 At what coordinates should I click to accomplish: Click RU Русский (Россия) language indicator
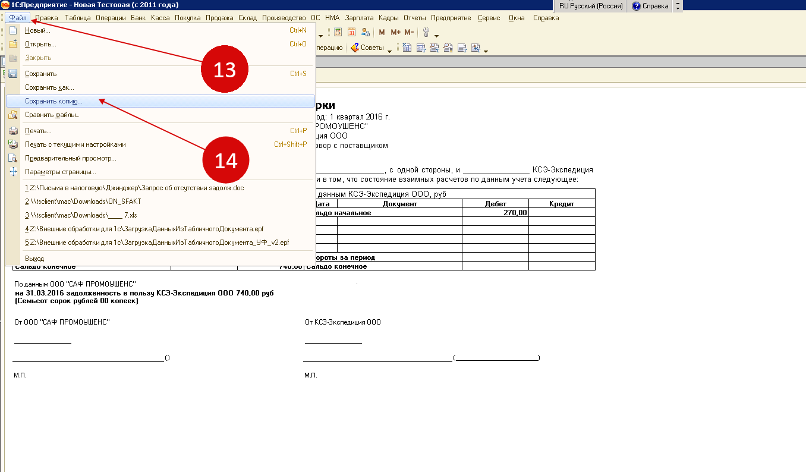591,6
